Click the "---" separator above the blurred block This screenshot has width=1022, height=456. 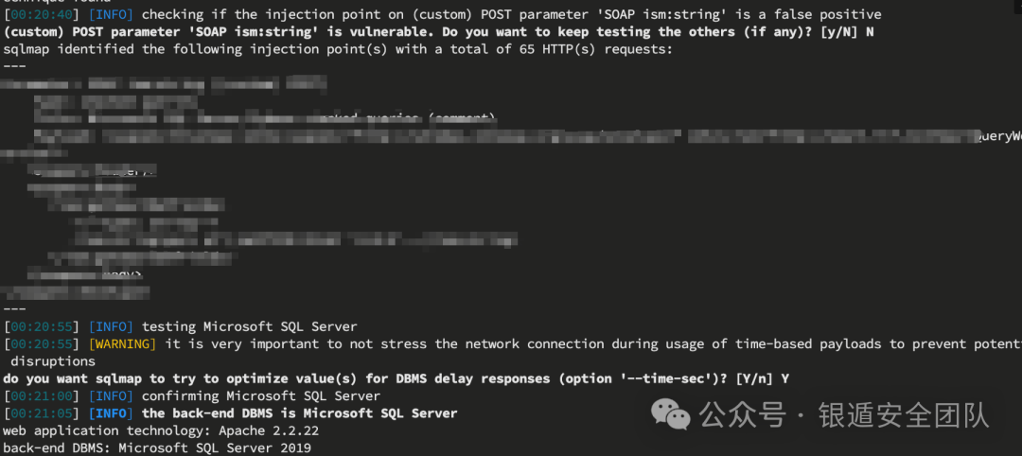coord(14,65)
